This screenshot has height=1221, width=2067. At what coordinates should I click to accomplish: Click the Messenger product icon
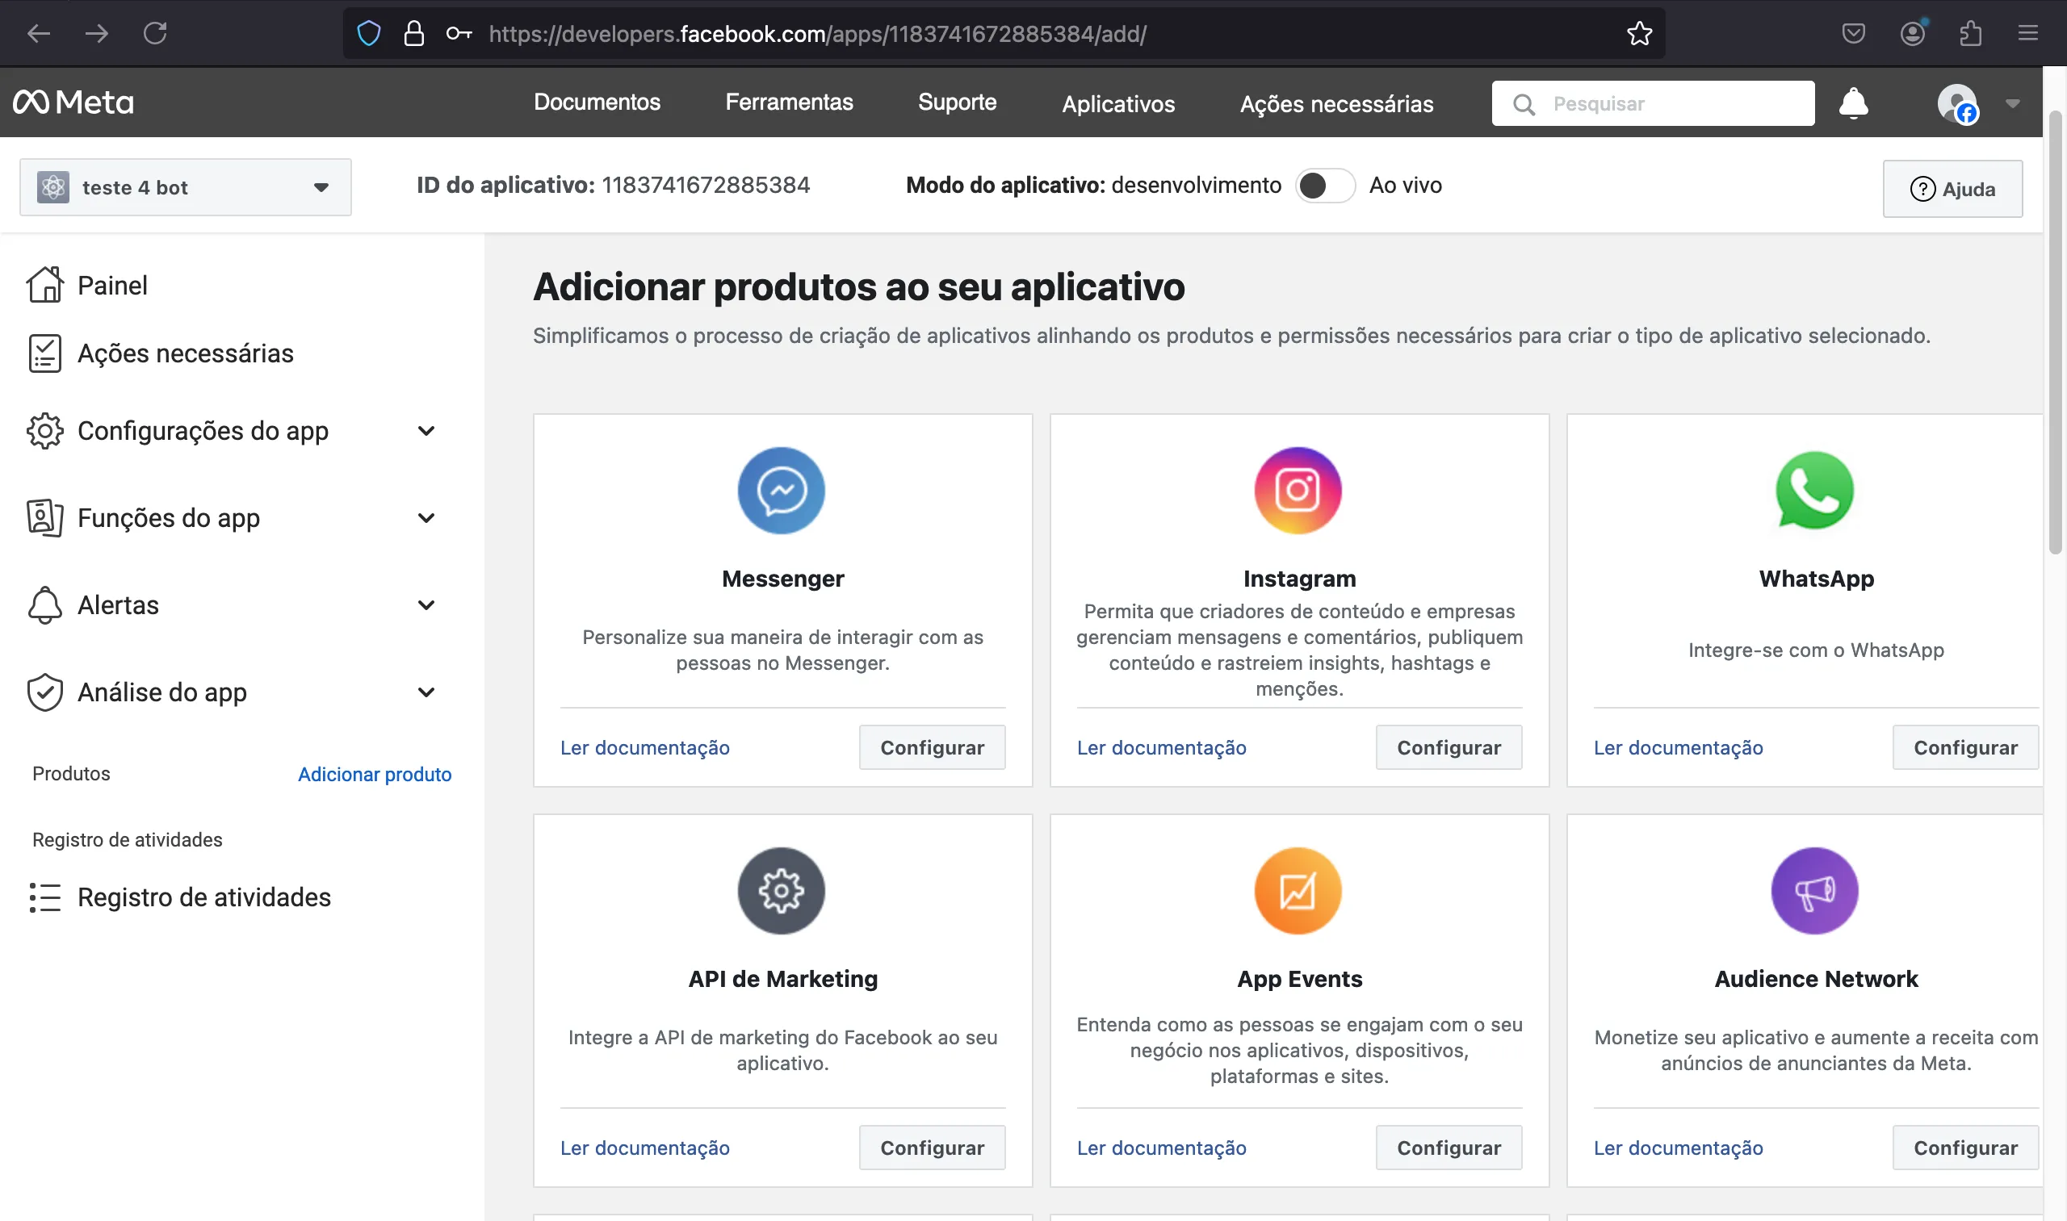click(782, 491)
